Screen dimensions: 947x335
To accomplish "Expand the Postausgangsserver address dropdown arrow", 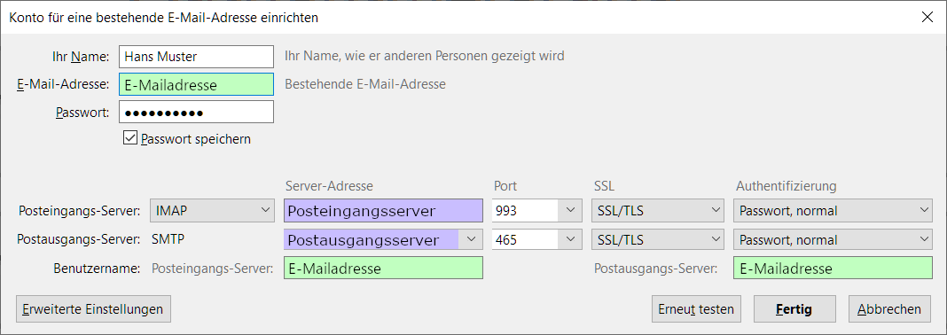I will (x=472, y=239).
